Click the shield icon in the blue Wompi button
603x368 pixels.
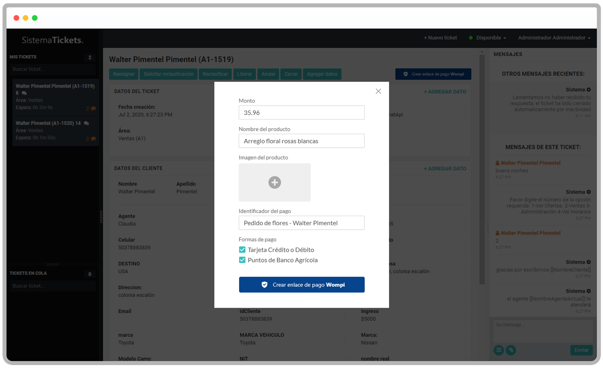pyautogui.click(x=264, y=285)
